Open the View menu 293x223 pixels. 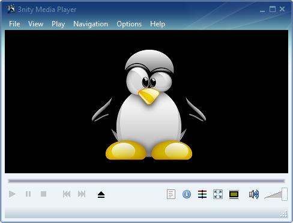click(x=36, y=24)
